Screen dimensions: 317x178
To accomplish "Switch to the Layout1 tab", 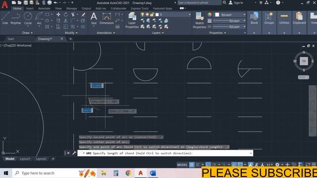I will click(25, 159).
